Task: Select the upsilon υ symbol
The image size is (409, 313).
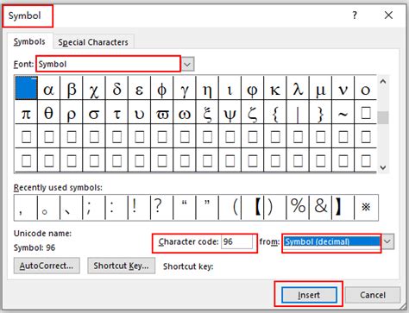Action: [x=139, y=112]
